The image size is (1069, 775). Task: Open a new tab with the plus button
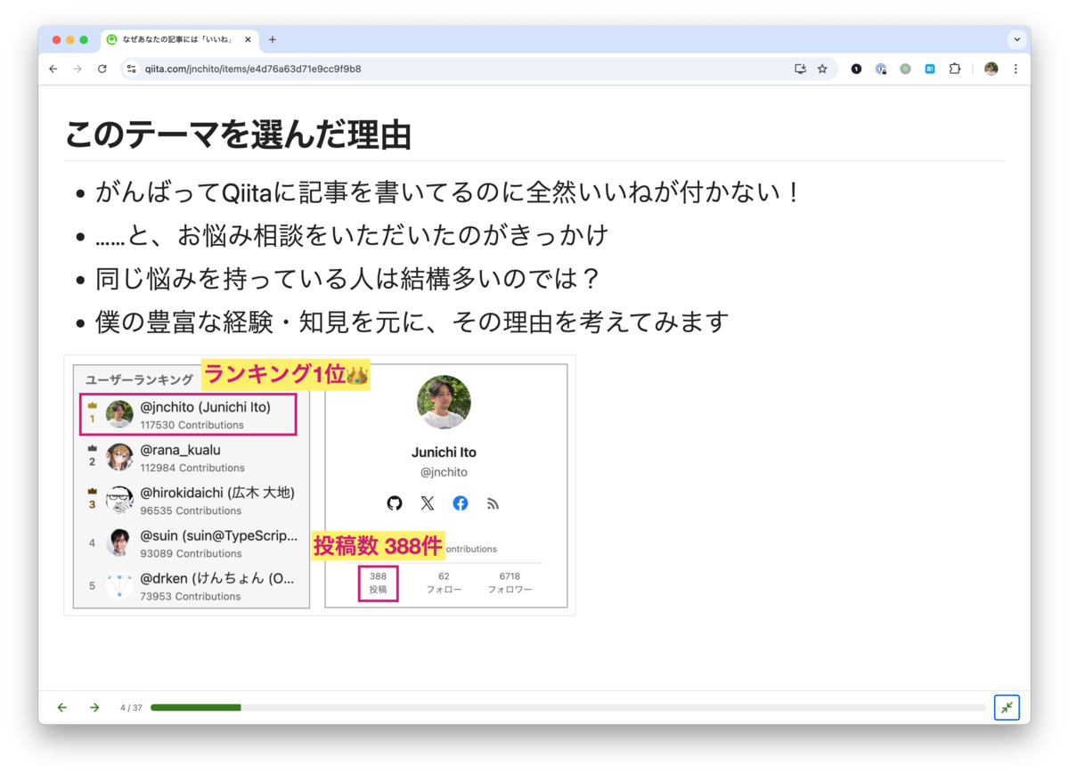[x=273, y=39]
